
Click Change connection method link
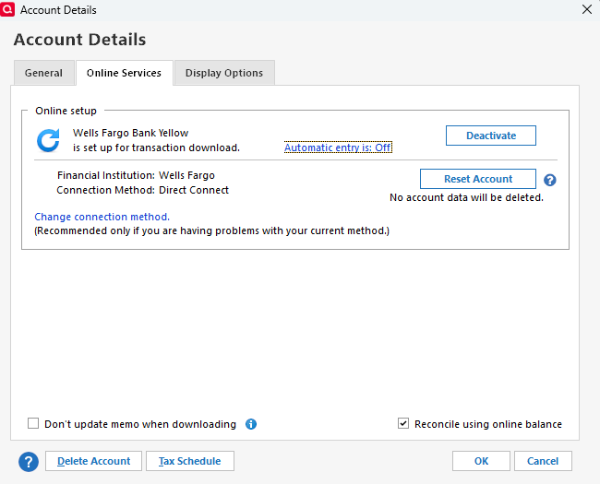coord(102,217)
